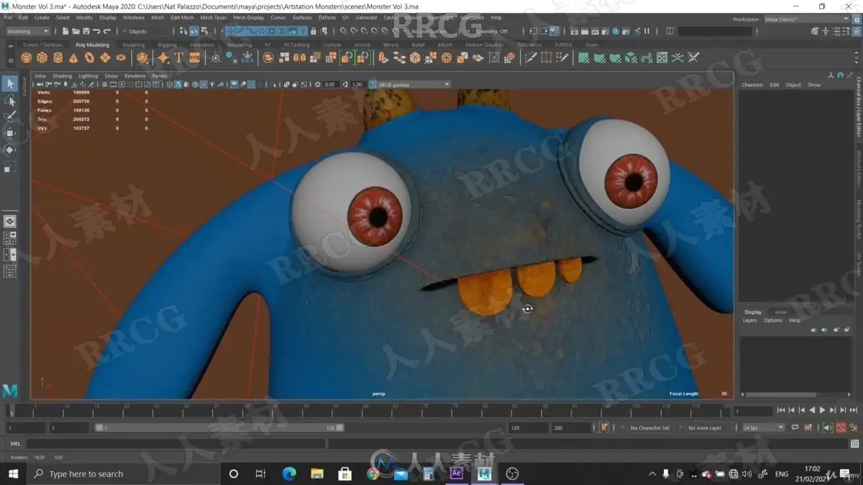Click the After Effects taskbar icon
863x485 pixels.
[x=456, y=474]
